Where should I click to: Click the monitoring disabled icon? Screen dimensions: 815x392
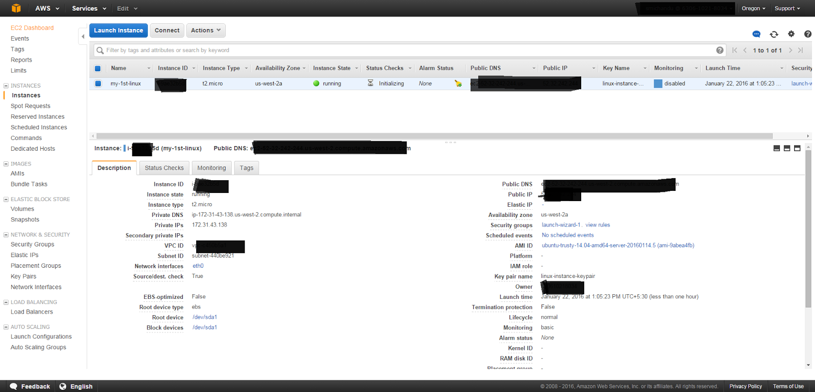pos(658,83)
